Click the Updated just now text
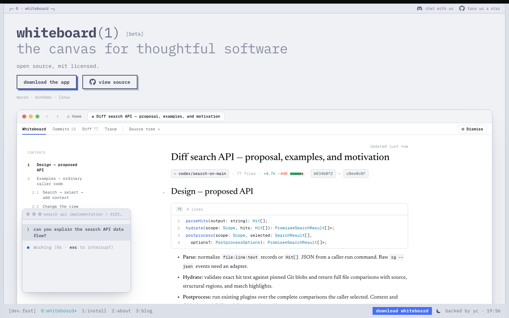 389,146
